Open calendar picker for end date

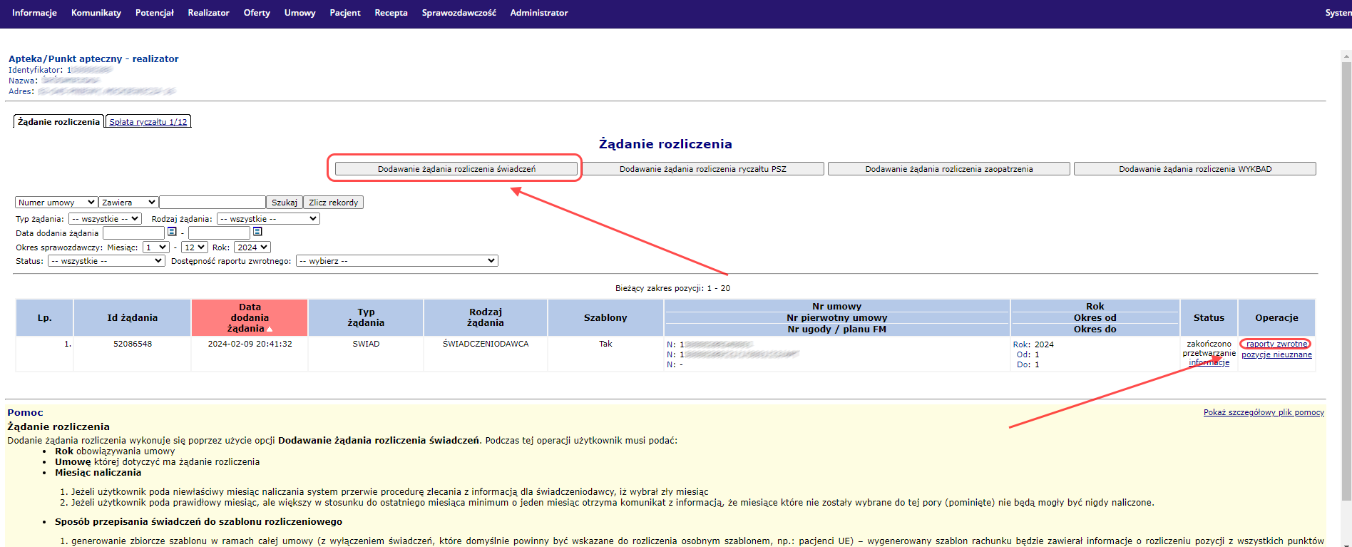coord(257,232)
